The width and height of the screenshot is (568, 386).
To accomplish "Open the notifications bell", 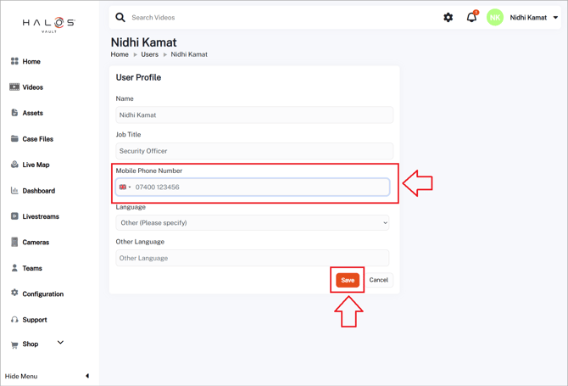I will (471, 18).
